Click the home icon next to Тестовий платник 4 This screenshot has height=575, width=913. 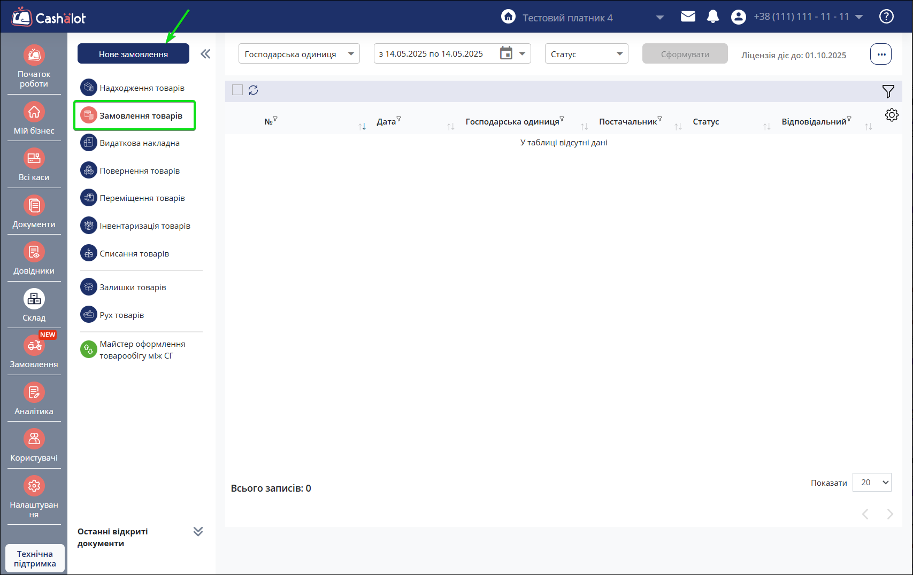pos(508,17)
